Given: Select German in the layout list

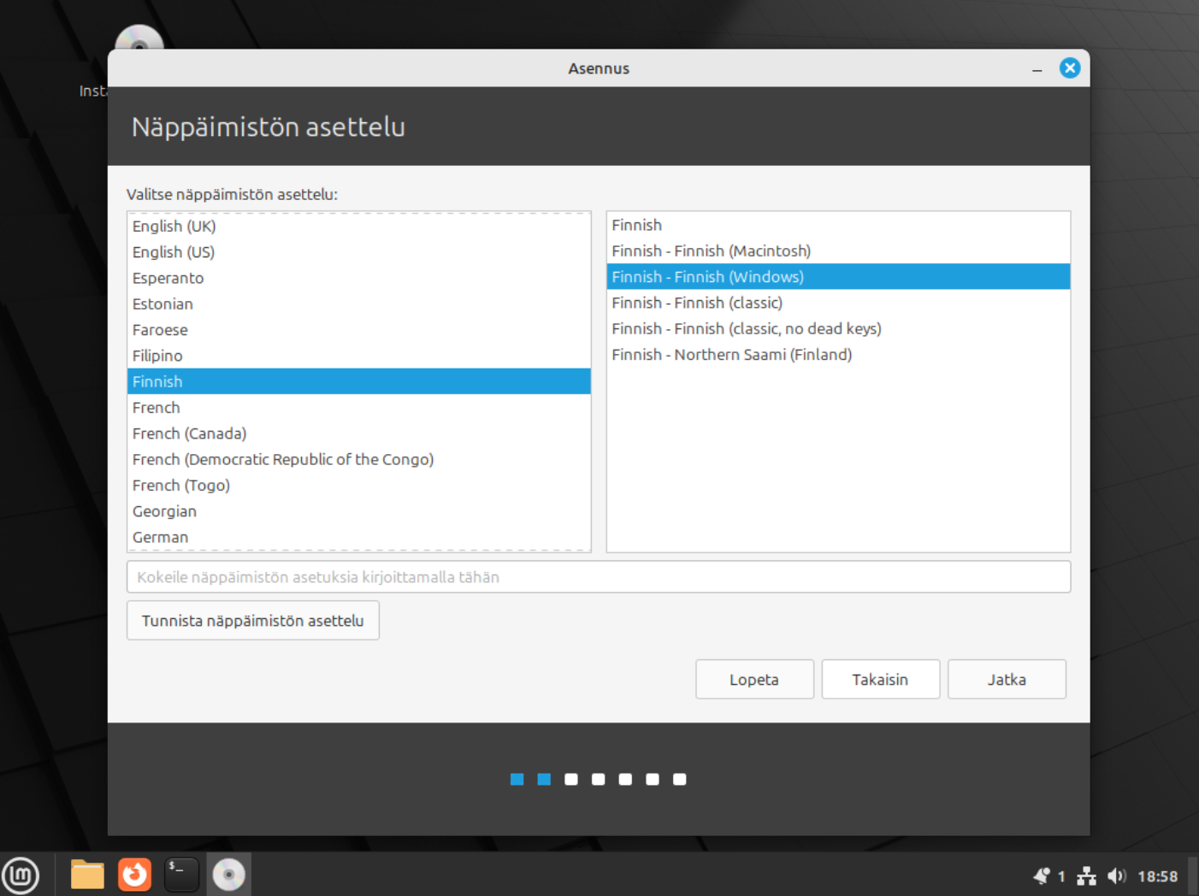Looking at the screenshot, I should tap(359, 537).
